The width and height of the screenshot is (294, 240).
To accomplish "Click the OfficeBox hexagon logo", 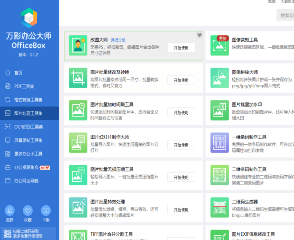I will (x=29, y=18).
